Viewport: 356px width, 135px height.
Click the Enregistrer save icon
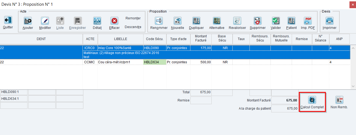pyautogui.click(x=78, y=21)
